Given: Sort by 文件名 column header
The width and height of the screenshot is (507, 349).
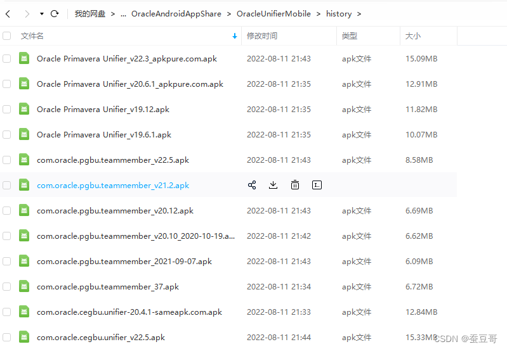Looking at the screenshot, I should click(32, 36).
